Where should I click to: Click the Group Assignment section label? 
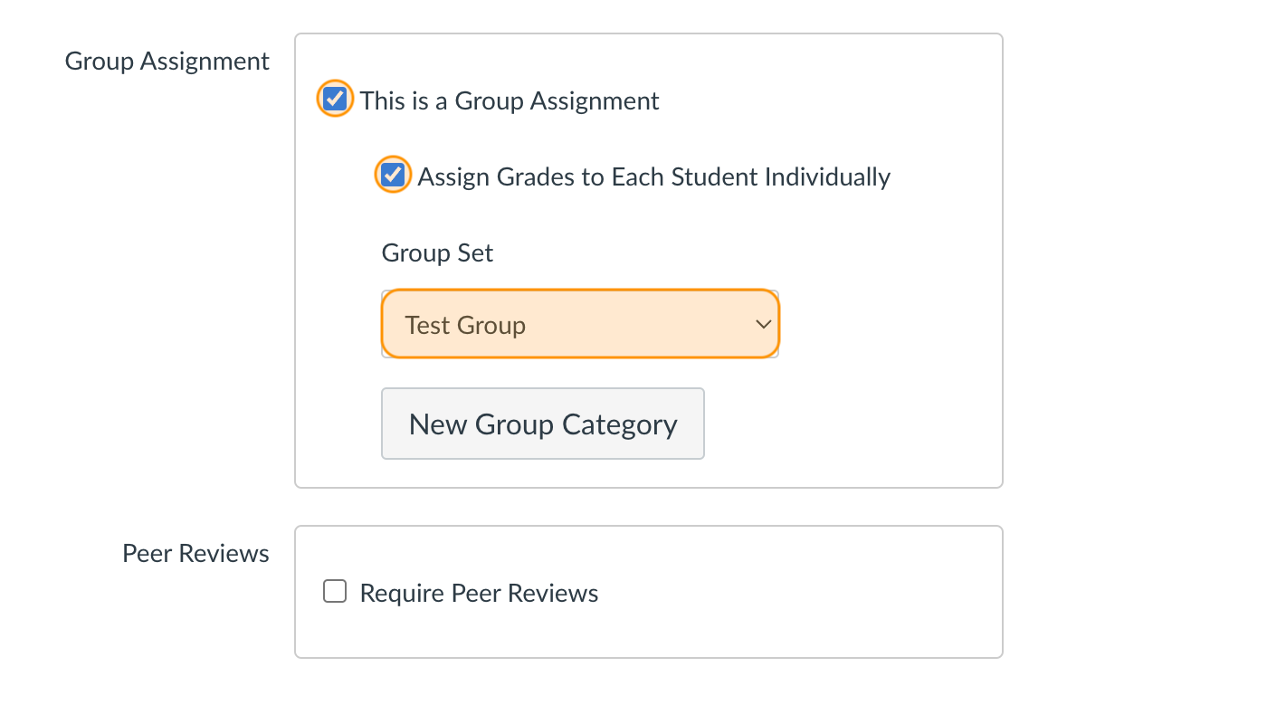tap(167, 61)
